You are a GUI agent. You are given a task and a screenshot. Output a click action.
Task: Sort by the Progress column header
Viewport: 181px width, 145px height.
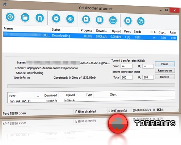click(x=86, y=30)
